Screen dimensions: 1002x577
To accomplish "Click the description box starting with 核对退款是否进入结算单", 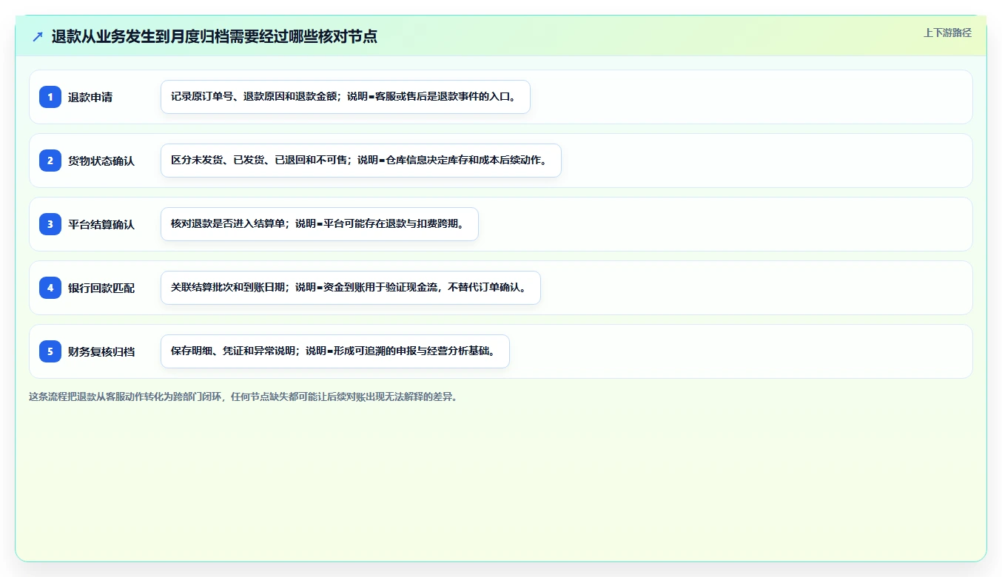I will 320,224.
